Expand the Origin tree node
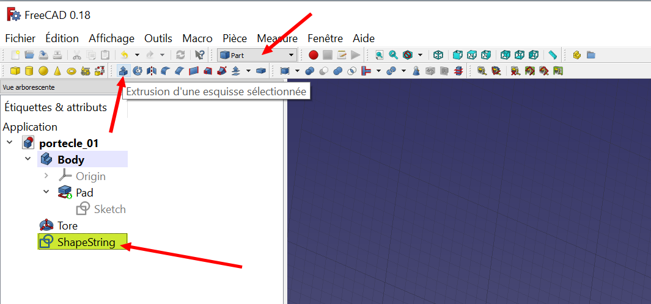The image size is (651, 304). pyautogui.click(x=46, y=176)
